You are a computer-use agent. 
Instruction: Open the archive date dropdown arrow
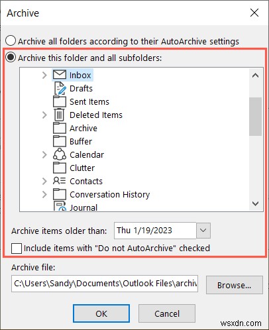point(203,231)
